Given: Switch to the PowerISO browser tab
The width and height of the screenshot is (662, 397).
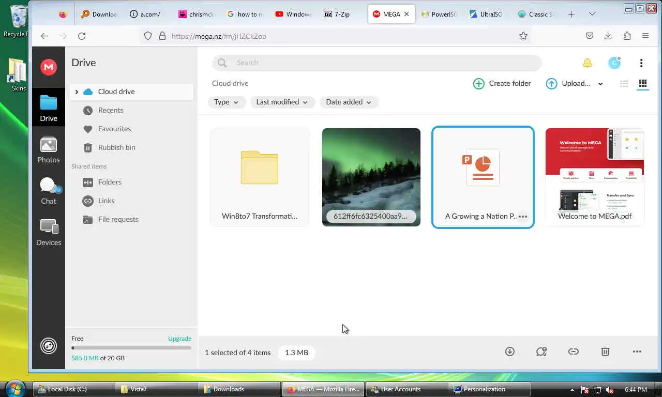Looking at the screenshot, I should click(x=440, y=14).
